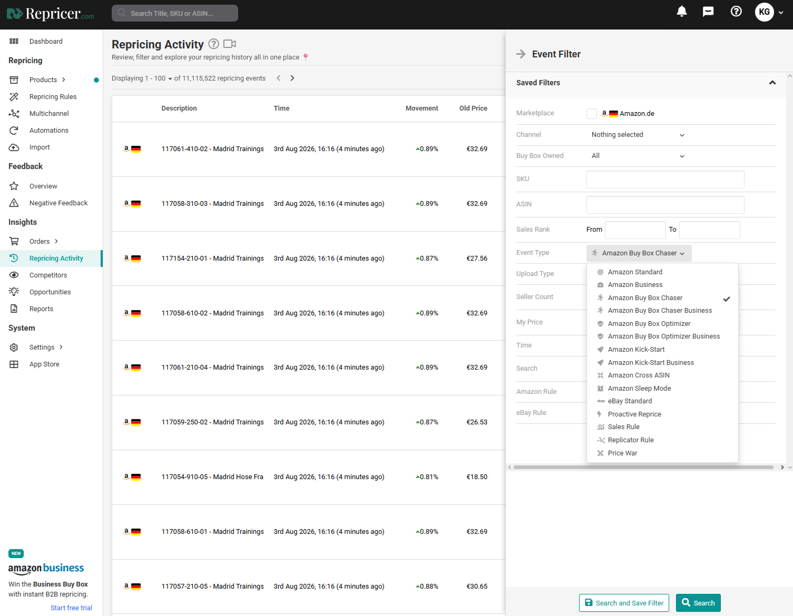
Task: Choose Price War event type
Action: [x=662, y=453]
